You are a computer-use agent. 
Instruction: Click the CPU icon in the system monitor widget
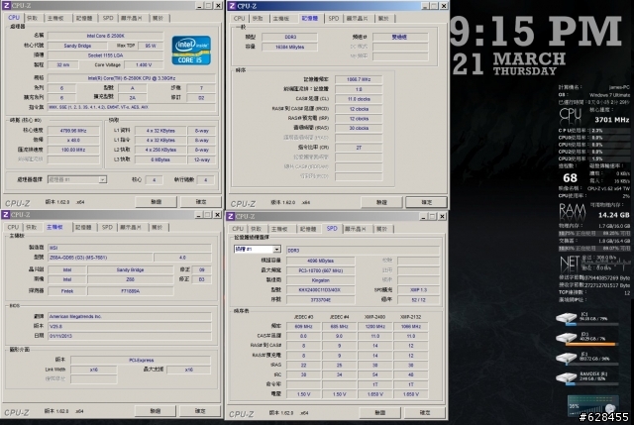click(571, 115)
